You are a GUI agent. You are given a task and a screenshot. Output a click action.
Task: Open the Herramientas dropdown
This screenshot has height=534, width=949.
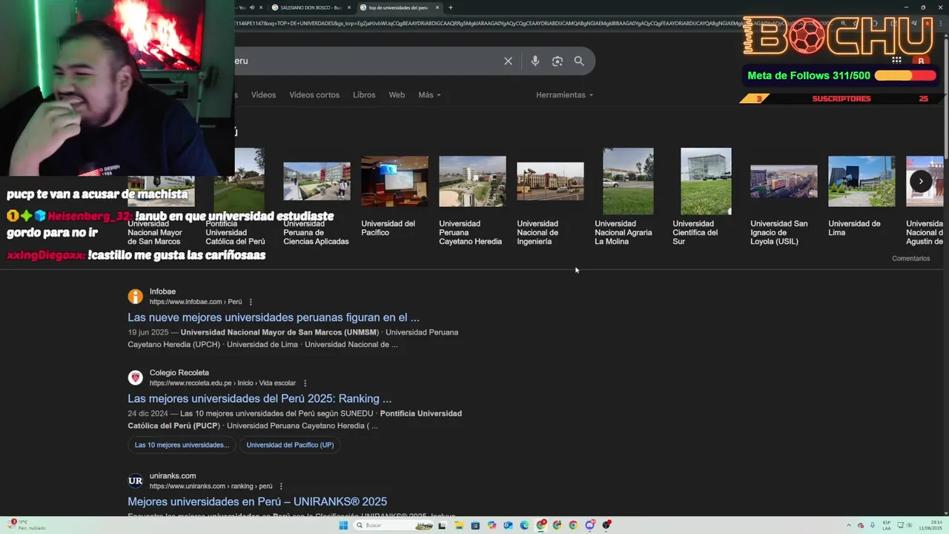pyautogui.click(x=564, y=95)
